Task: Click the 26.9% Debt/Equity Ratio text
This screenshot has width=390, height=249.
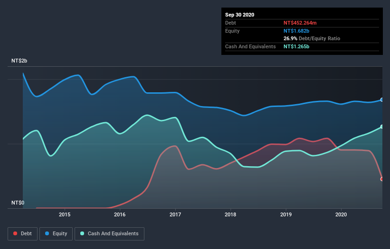Action: pyautogui.click(x=312, y=38)
